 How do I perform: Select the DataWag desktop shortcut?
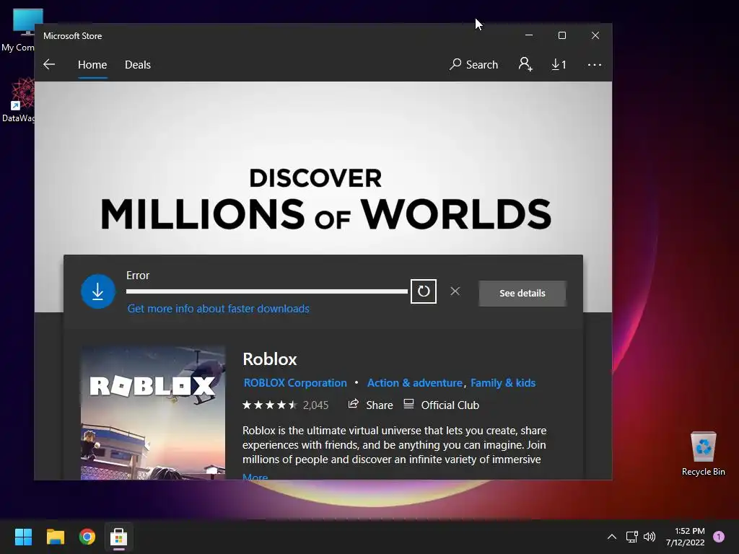19,100
